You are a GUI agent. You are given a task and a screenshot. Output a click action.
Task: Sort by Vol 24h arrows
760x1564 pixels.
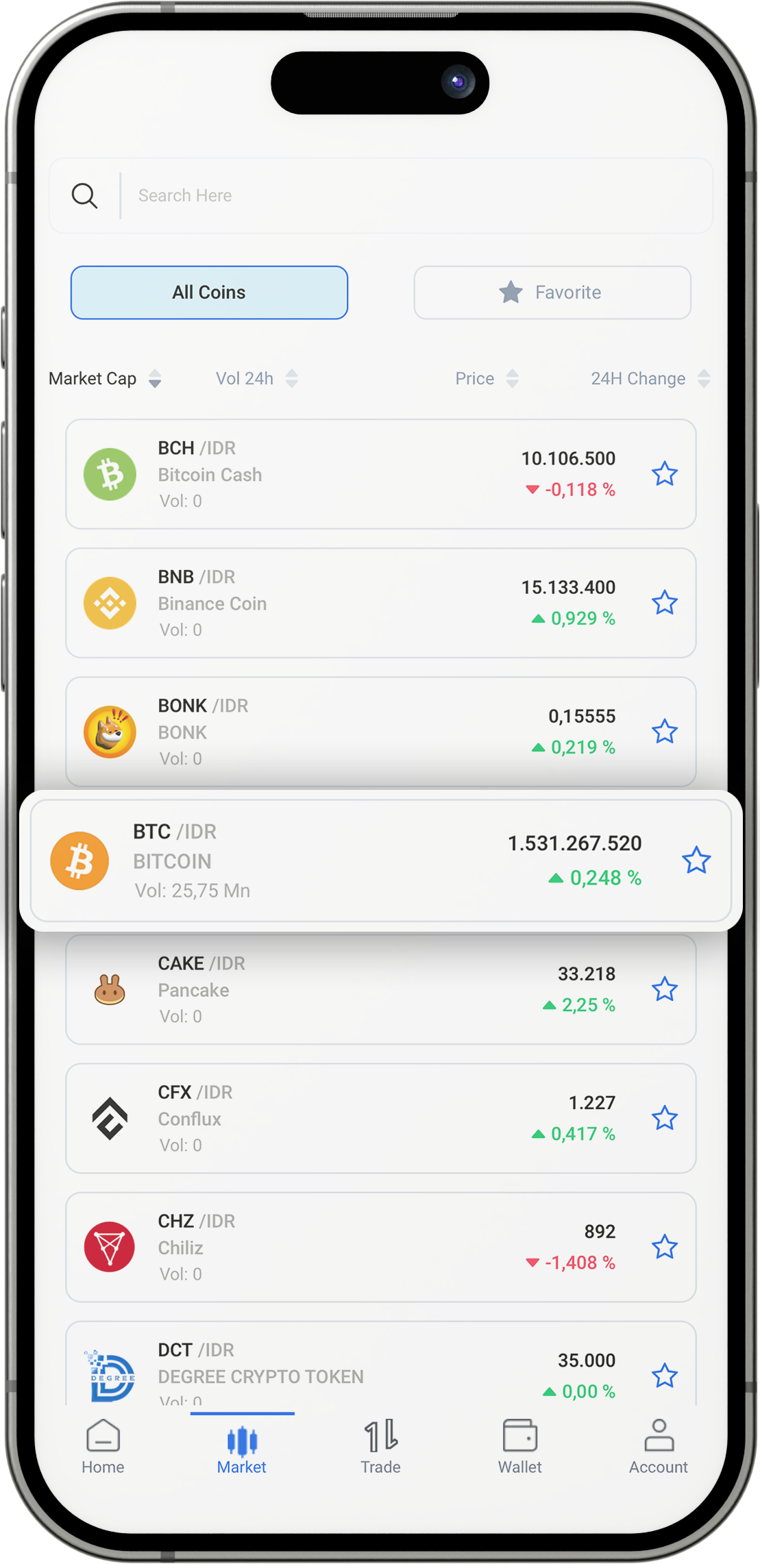tap(292, 379)
